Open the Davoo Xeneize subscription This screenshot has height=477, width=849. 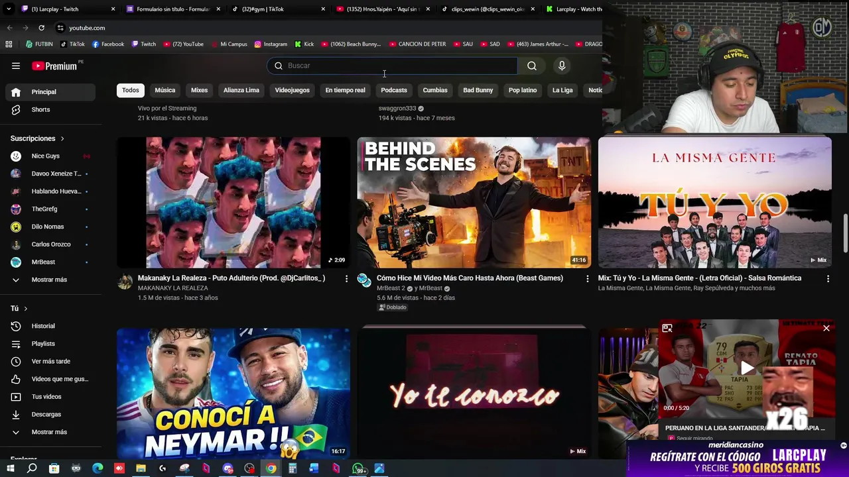click(50, 174)
